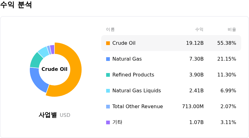This screenshot has width=249, height=138.
Task: Click the 6.99% ratio value
Action: point(228,90)
